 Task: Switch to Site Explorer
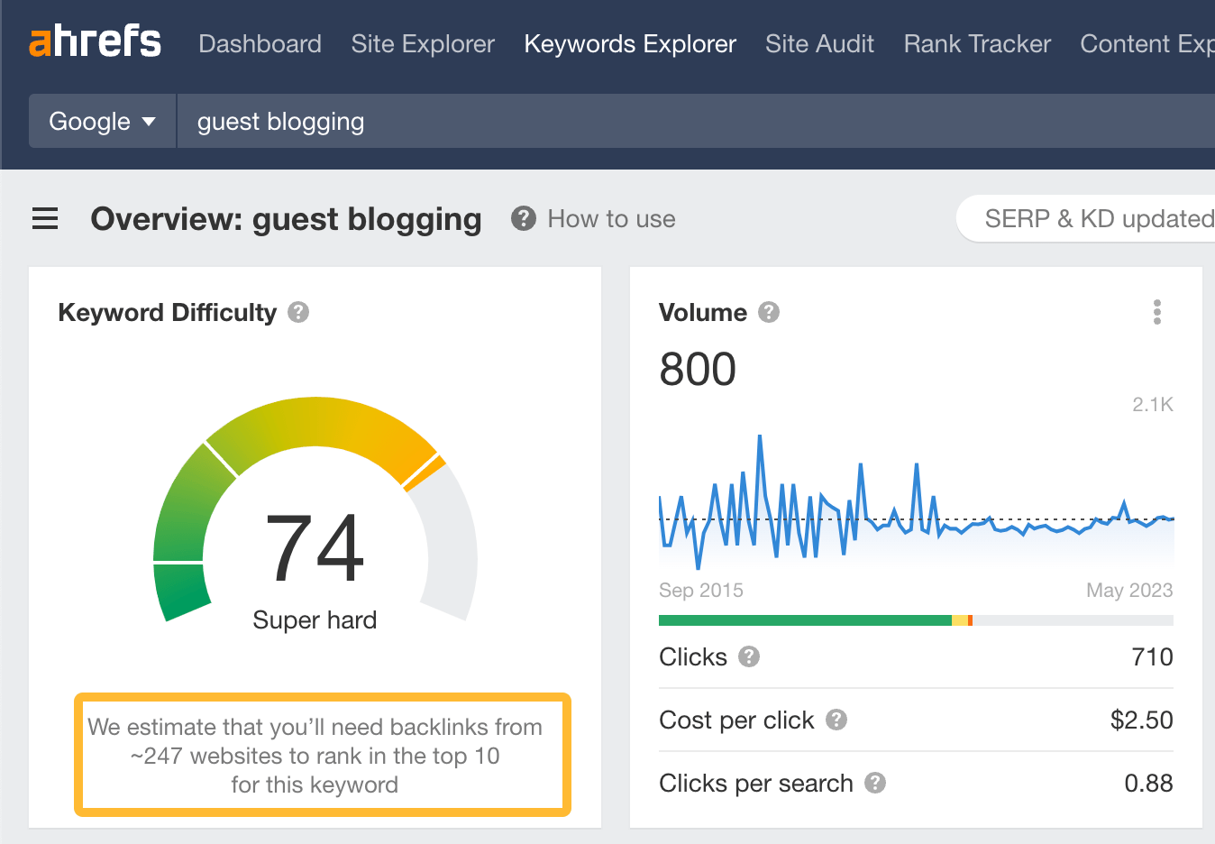423,43
